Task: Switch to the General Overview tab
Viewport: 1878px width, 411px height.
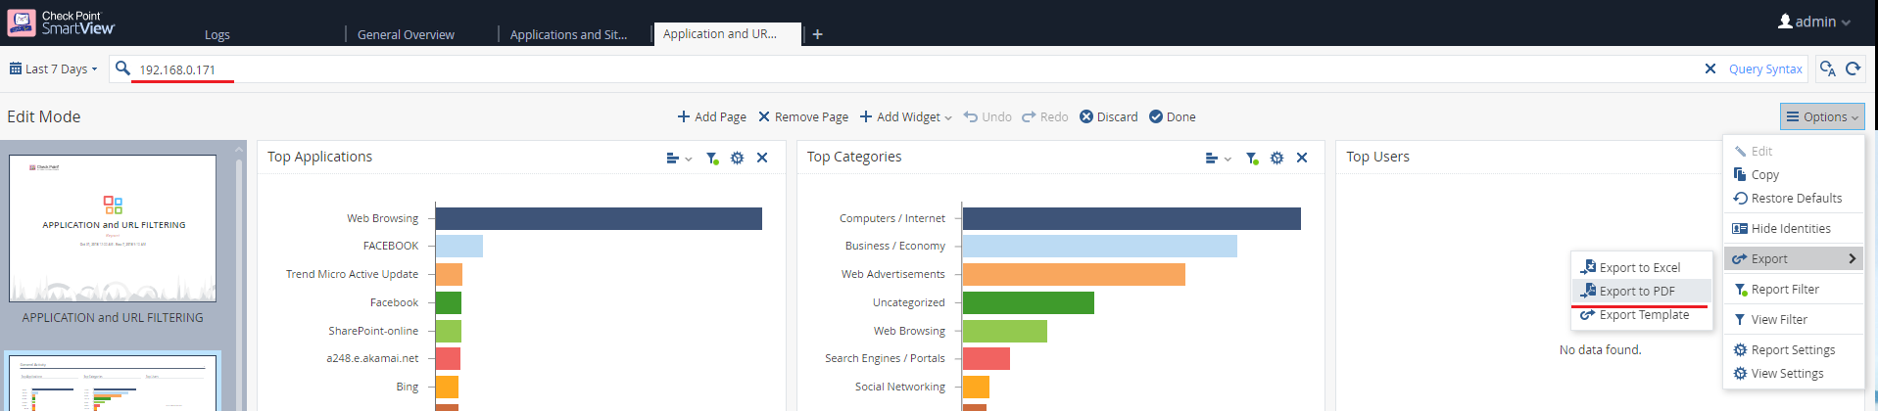Action: 406,34
